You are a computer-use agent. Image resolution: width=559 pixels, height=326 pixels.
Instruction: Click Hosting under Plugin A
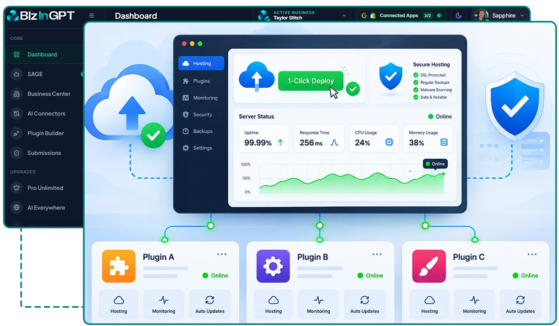pos(119,304)
